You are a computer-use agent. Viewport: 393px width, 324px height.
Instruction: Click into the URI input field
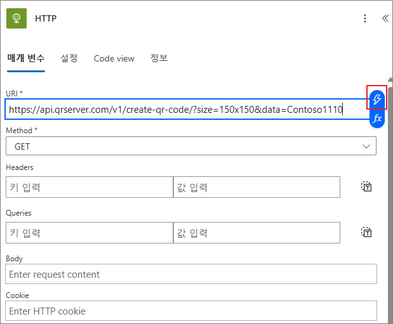pos(187,110)
